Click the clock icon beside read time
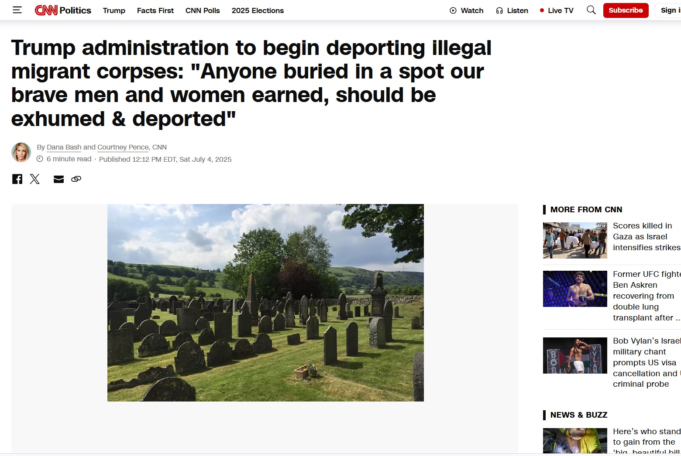This screenshot has width=681, height=456. pos(40,159)
